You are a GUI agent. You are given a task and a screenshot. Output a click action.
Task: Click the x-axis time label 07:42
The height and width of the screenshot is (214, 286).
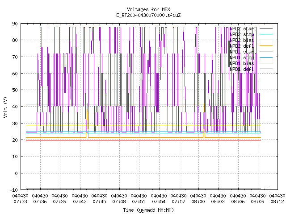(x=80, y=202)
